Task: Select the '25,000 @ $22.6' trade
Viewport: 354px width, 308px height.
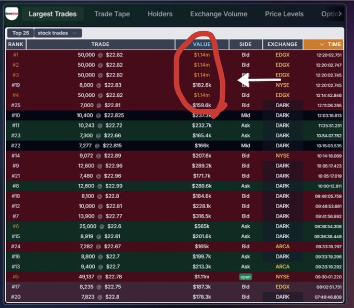Action: click(100, 226)
